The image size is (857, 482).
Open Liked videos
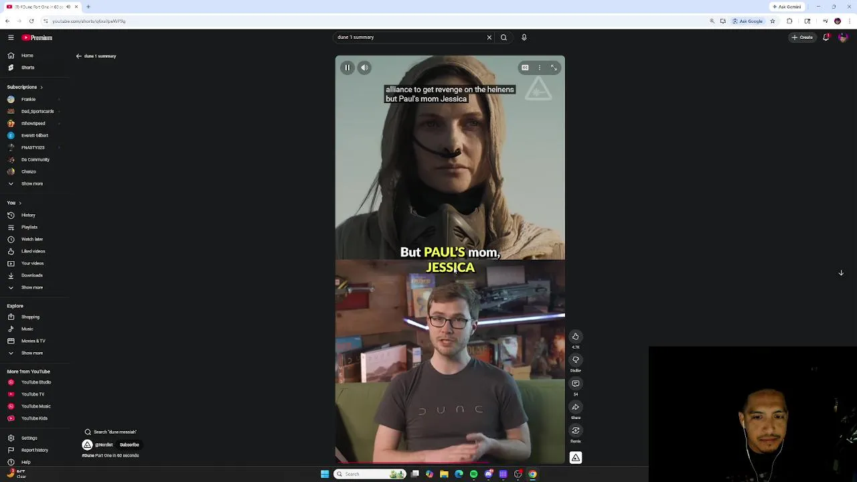[x=33, y=251]
